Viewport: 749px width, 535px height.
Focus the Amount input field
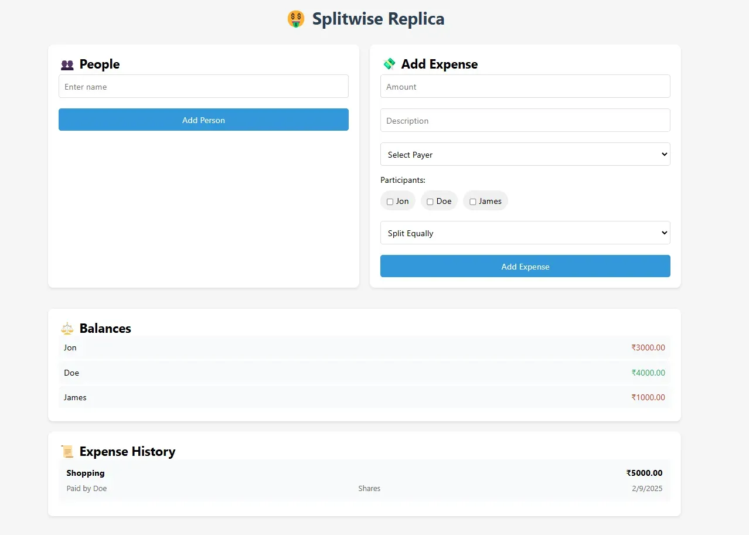[x=525, y=86]
